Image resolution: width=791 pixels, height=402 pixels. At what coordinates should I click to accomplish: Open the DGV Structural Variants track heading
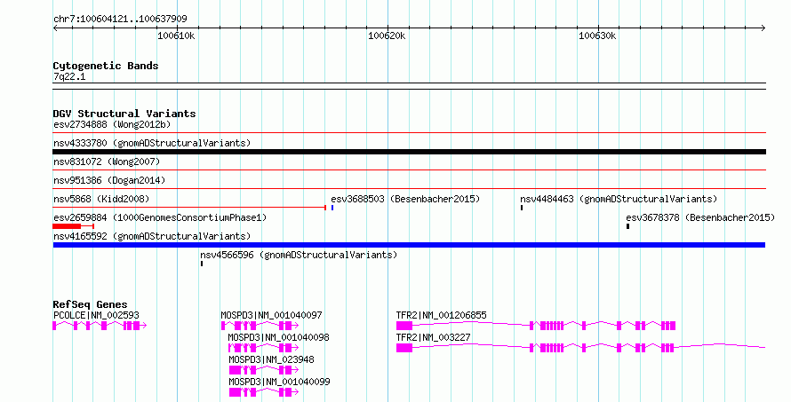pyautogui.click(x=124, y=114)
